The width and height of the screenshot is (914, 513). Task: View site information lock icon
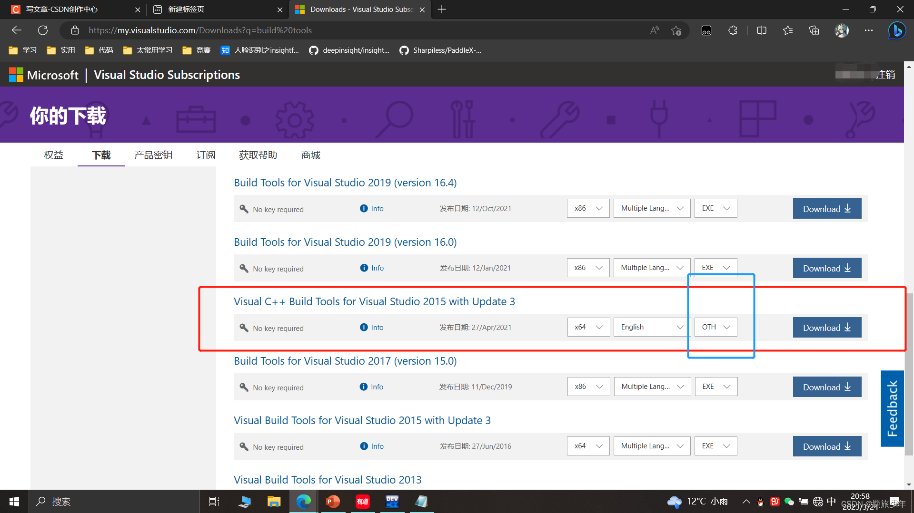click(75, 30)
